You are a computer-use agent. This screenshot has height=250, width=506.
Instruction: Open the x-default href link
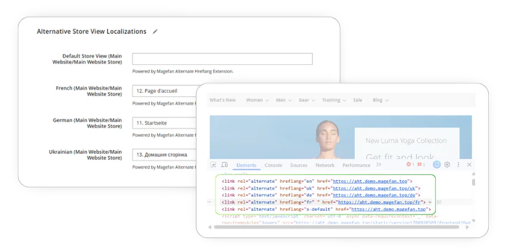click(388, 210)
